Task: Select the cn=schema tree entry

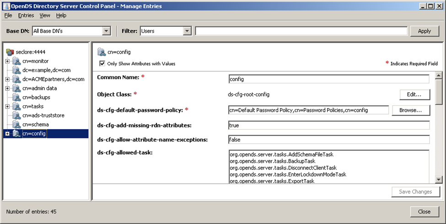Action: click(x=36, y=125)
